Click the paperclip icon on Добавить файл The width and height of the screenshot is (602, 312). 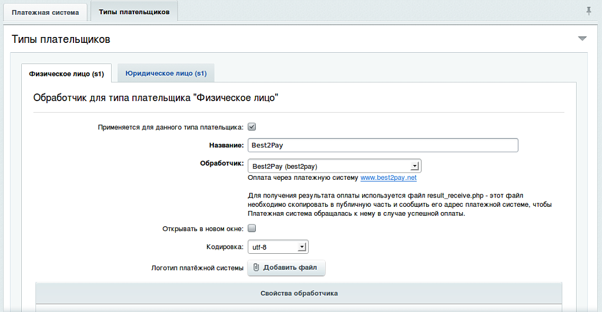(256, 267)
